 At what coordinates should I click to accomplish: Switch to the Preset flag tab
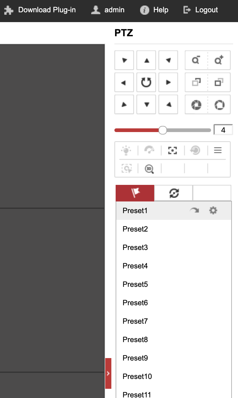pos(135,193)
